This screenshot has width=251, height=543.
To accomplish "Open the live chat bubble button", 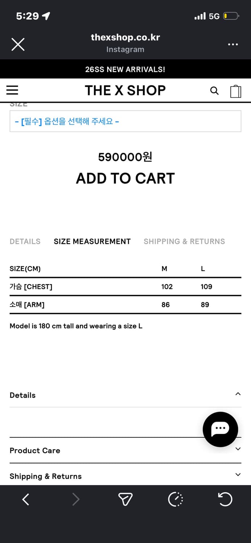I will pos(220,429).
